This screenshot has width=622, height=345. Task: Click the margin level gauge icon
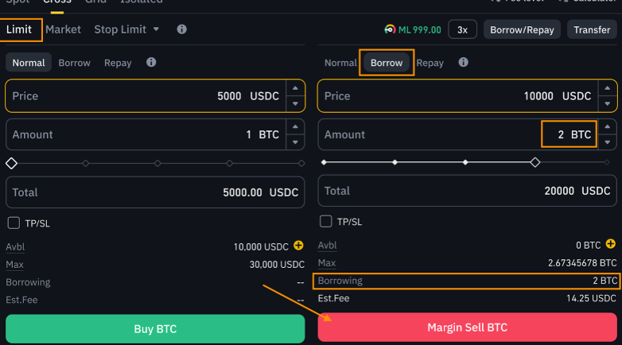390,29
